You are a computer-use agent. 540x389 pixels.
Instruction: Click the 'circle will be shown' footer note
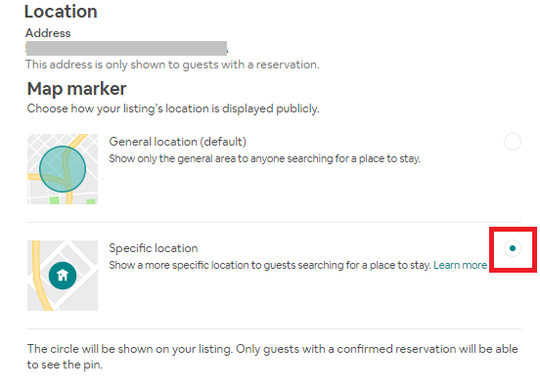click(x=272, y=357)
